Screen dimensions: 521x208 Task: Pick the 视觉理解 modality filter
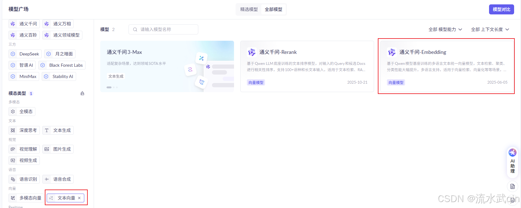[24, 149]
